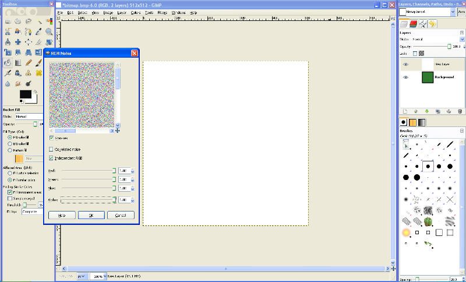Viewport: 466px width, 282px height.
Task: Select the Airbrush tool
Action: pyautogui.click(x=8, y=73)
